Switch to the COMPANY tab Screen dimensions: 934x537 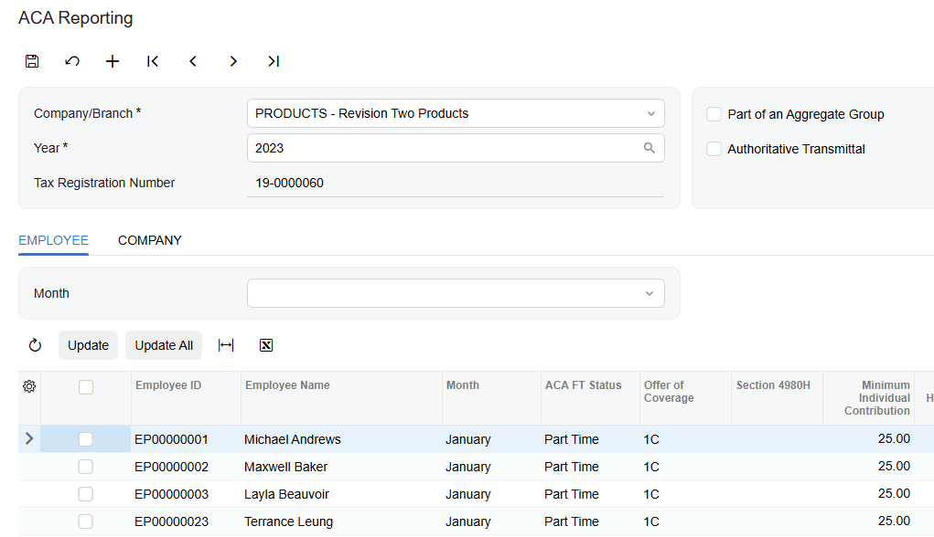point(149,240)
